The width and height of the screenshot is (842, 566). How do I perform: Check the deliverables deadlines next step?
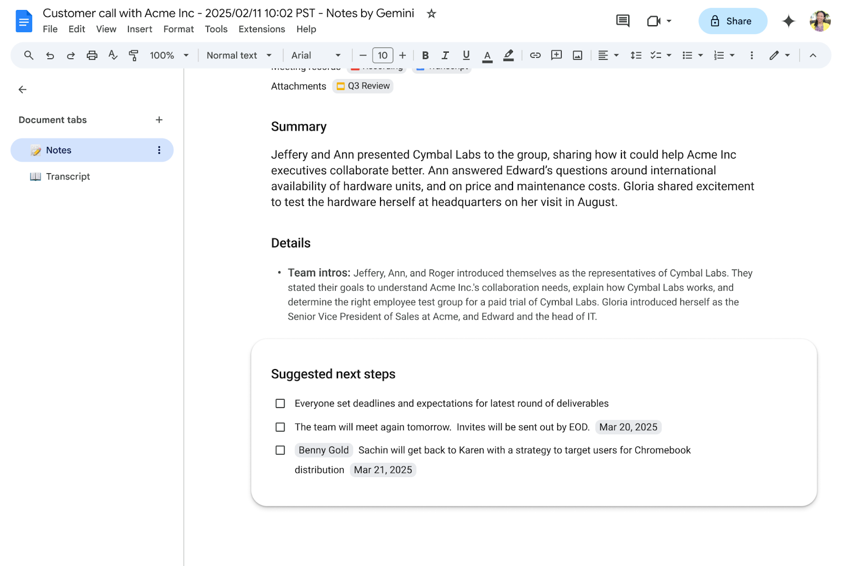[x=279, y=403]
